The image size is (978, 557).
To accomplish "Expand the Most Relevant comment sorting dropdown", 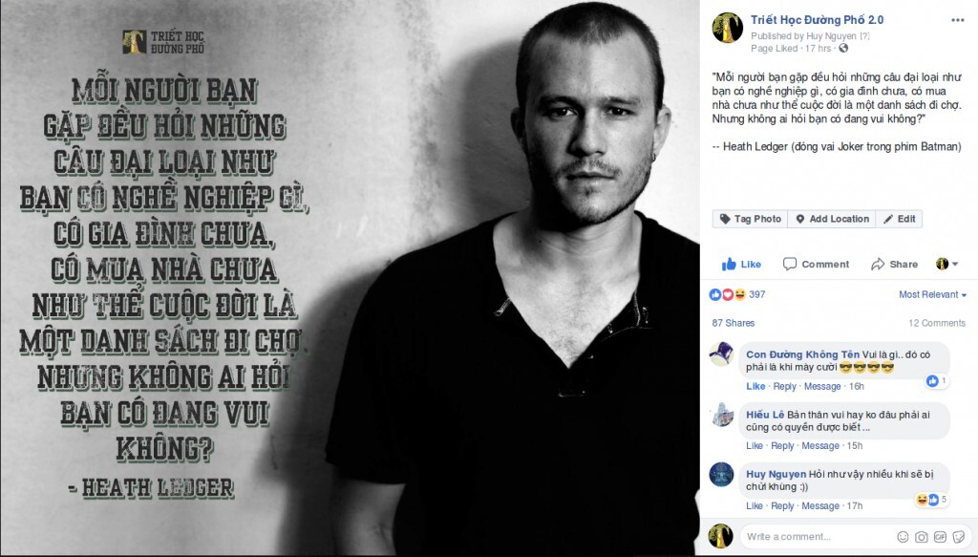I will pyautogui.click(x=932, y=294).
